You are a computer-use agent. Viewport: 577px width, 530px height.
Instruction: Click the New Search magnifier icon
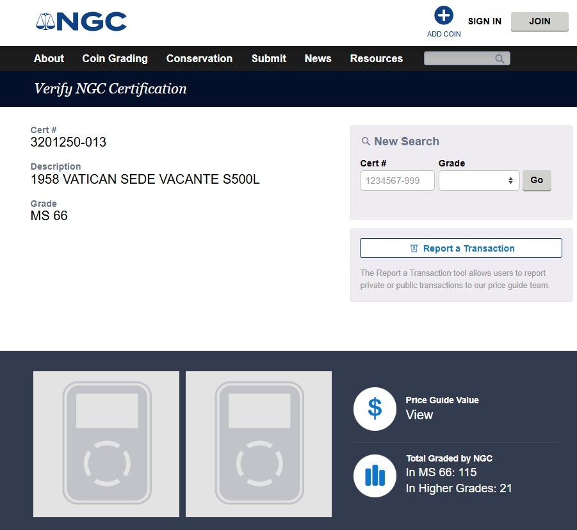pos(366,141)
